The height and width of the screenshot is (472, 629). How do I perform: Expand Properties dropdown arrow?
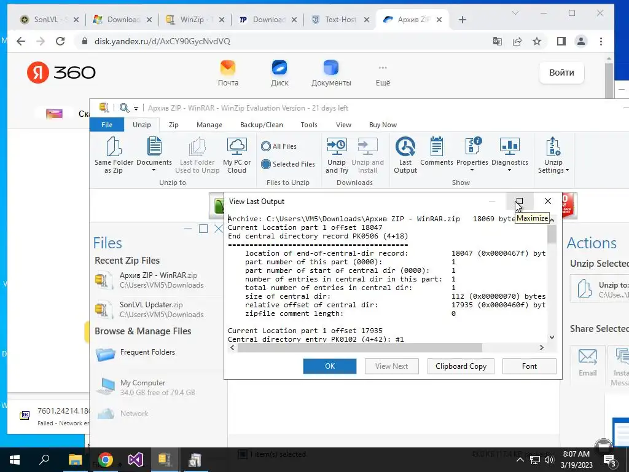(x=472, y=170)
